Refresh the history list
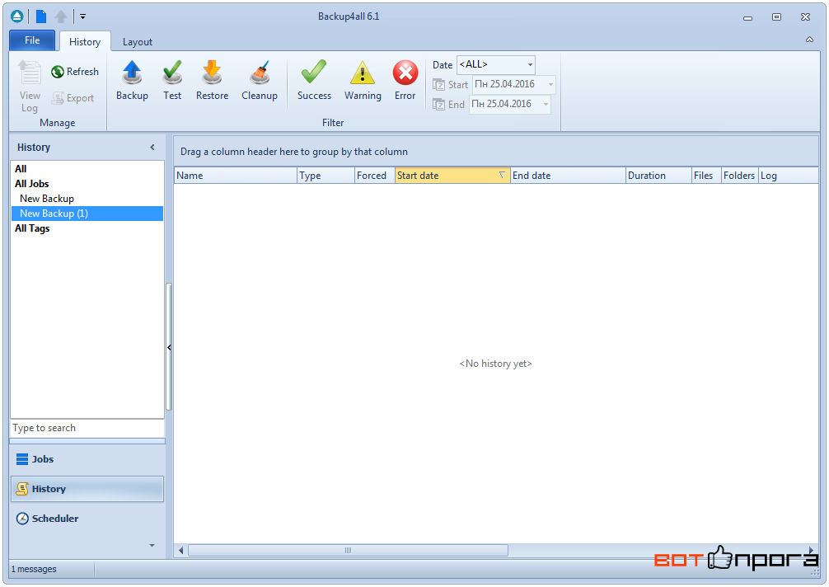829x587 pixels. tap(75, 72)
